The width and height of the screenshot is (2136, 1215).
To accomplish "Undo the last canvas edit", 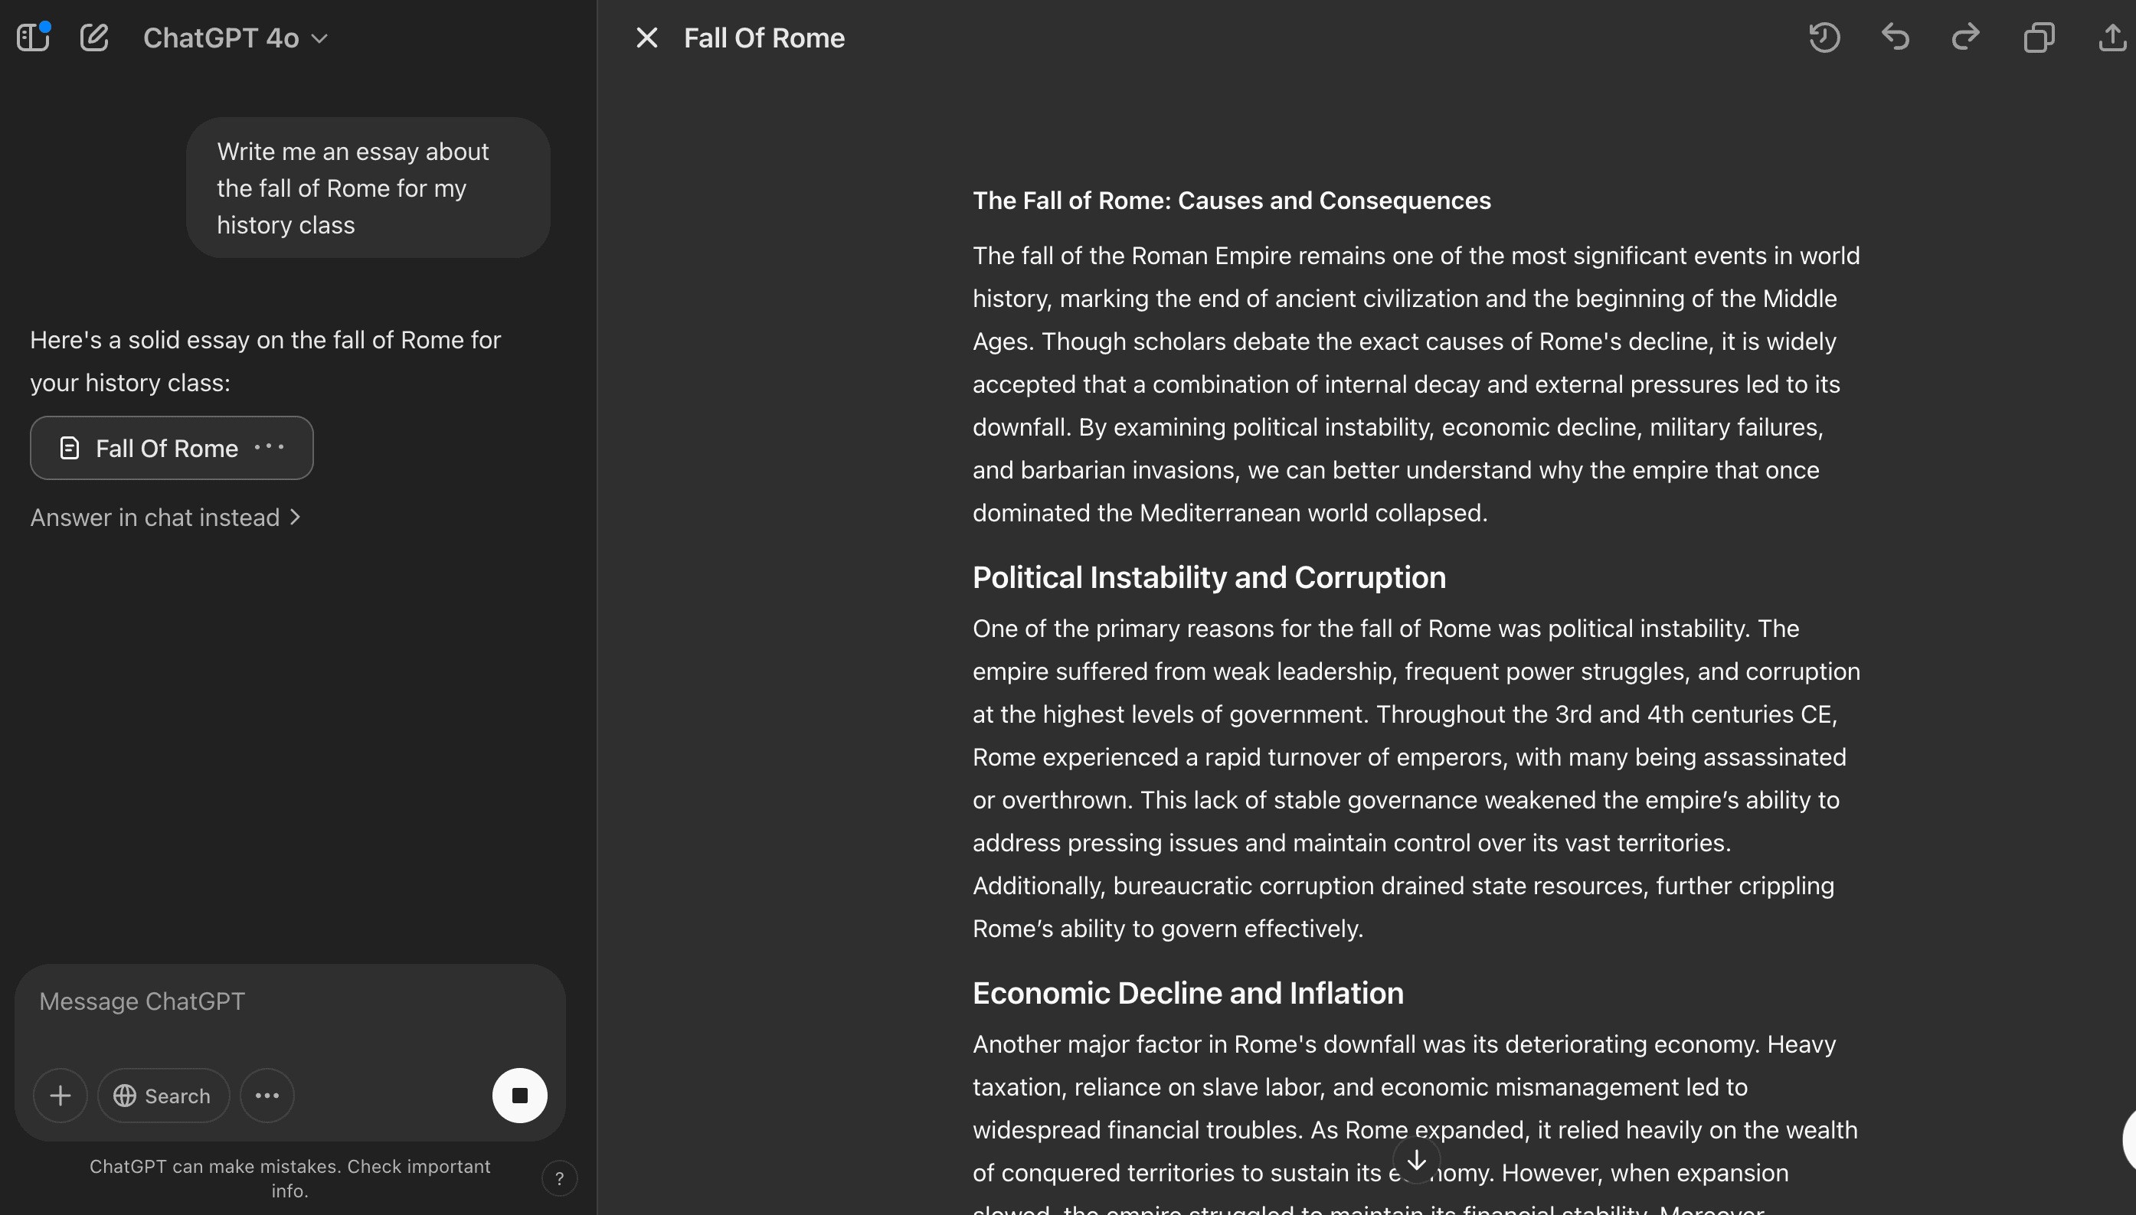I will [1896, 38].
